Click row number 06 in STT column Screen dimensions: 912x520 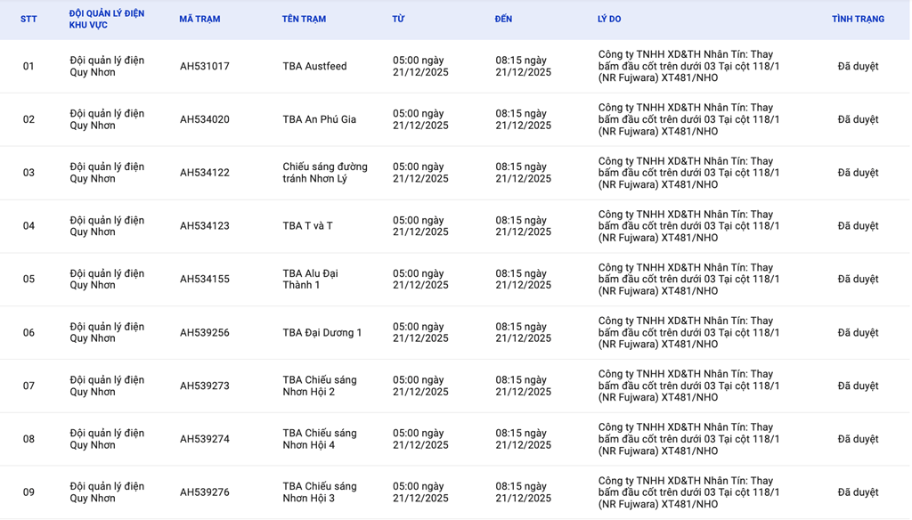tap(28, 332)
